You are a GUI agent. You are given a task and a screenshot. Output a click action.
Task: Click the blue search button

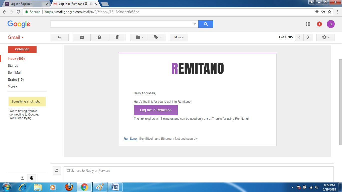point(206,24)
